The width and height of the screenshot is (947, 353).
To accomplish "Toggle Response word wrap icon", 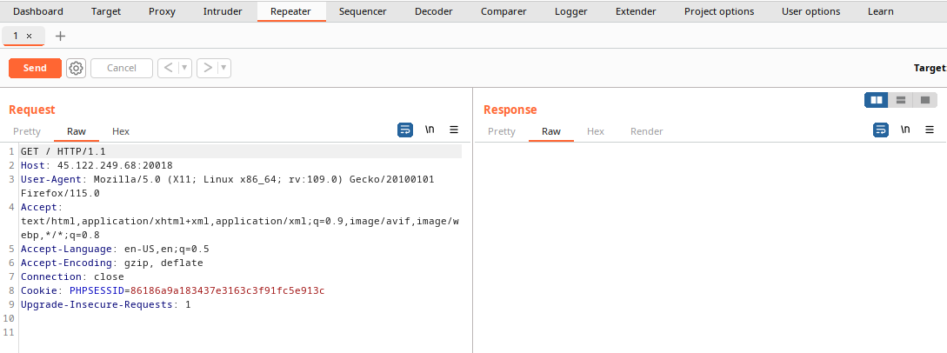I will (x=881, y=130).
